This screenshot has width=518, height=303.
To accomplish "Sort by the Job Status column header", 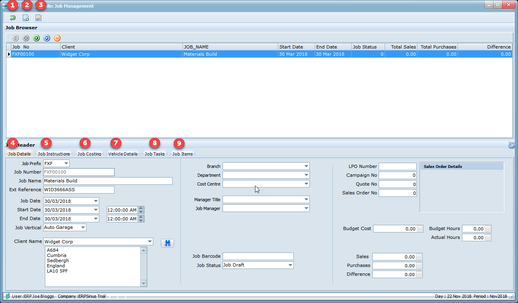I will pos(368,47).
